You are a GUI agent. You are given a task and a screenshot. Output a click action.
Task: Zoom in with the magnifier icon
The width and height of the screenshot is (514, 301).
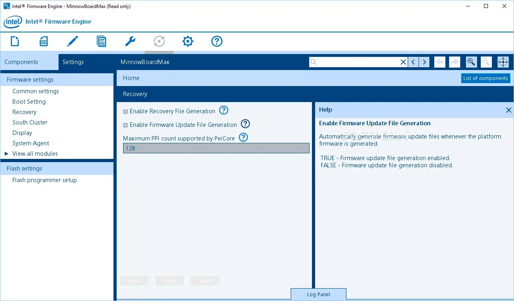click(x=471, y=62)
